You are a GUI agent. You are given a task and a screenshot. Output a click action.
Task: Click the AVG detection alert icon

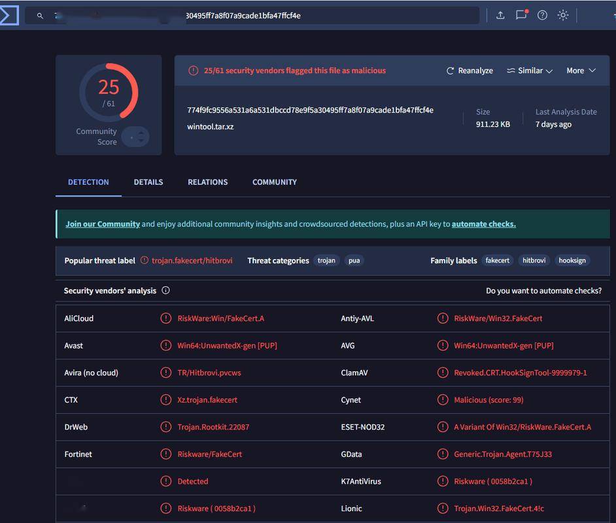(443, 345)
